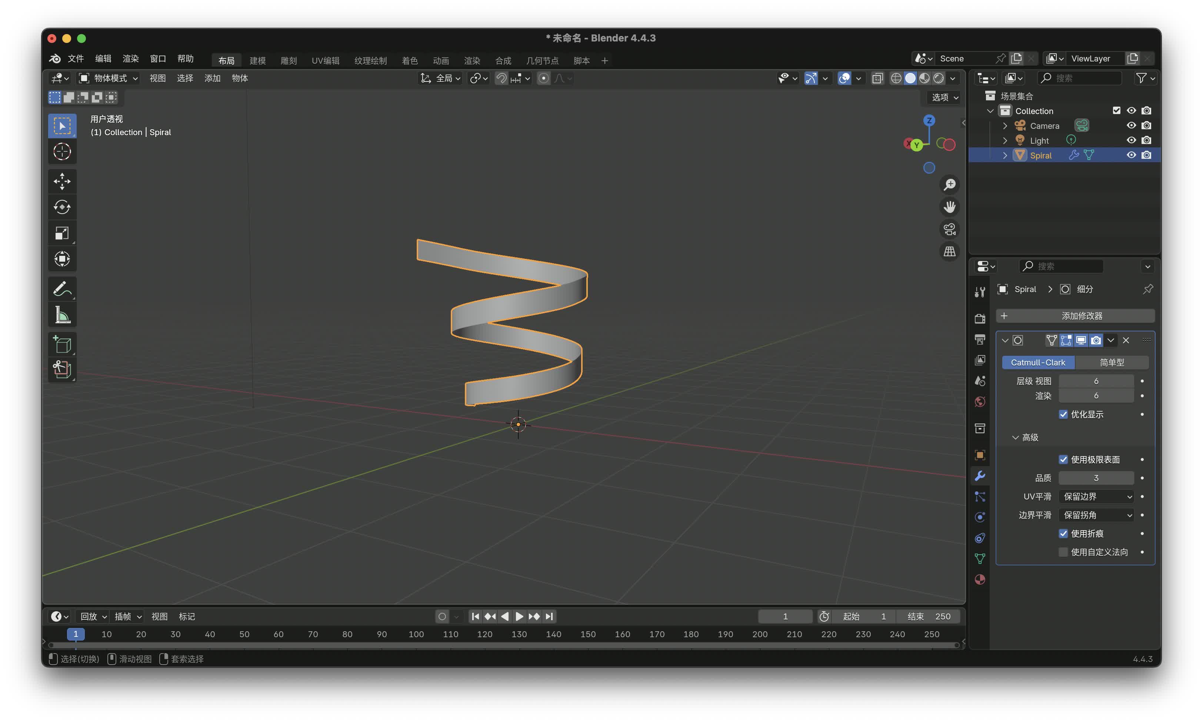Select the Move tool in the toolbar
The image size is (1203, 722).
(x=62, y=181)
